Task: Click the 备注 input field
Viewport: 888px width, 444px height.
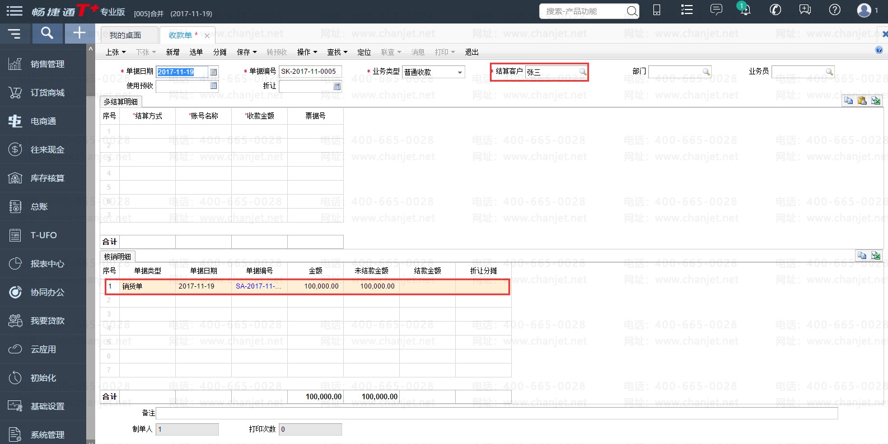Action: pyautogui.click(x=497, y=413)
